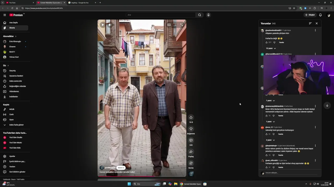This screenshot has width=334, height=187.
Task: Dislike the nek_official35 comment
Action: pyautogui.click(x=273, y=167)
